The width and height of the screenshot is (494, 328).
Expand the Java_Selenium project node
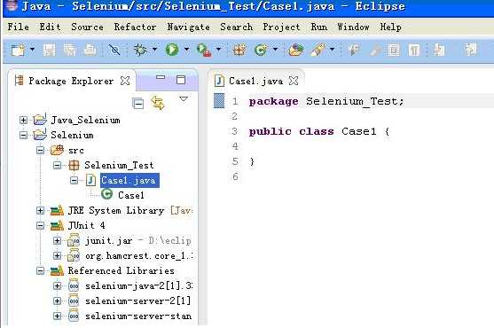tap(23, 120)
